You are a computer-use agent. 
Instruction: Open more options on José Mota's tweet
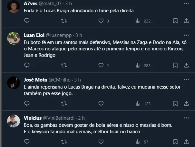[186, 80]
